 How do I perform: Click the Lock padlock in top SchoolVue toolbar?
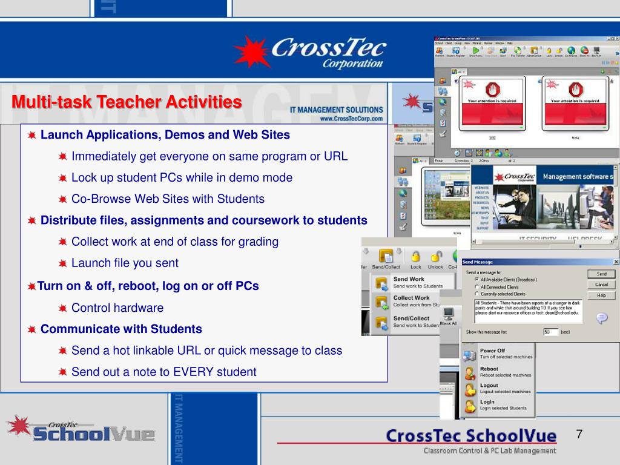549,50
